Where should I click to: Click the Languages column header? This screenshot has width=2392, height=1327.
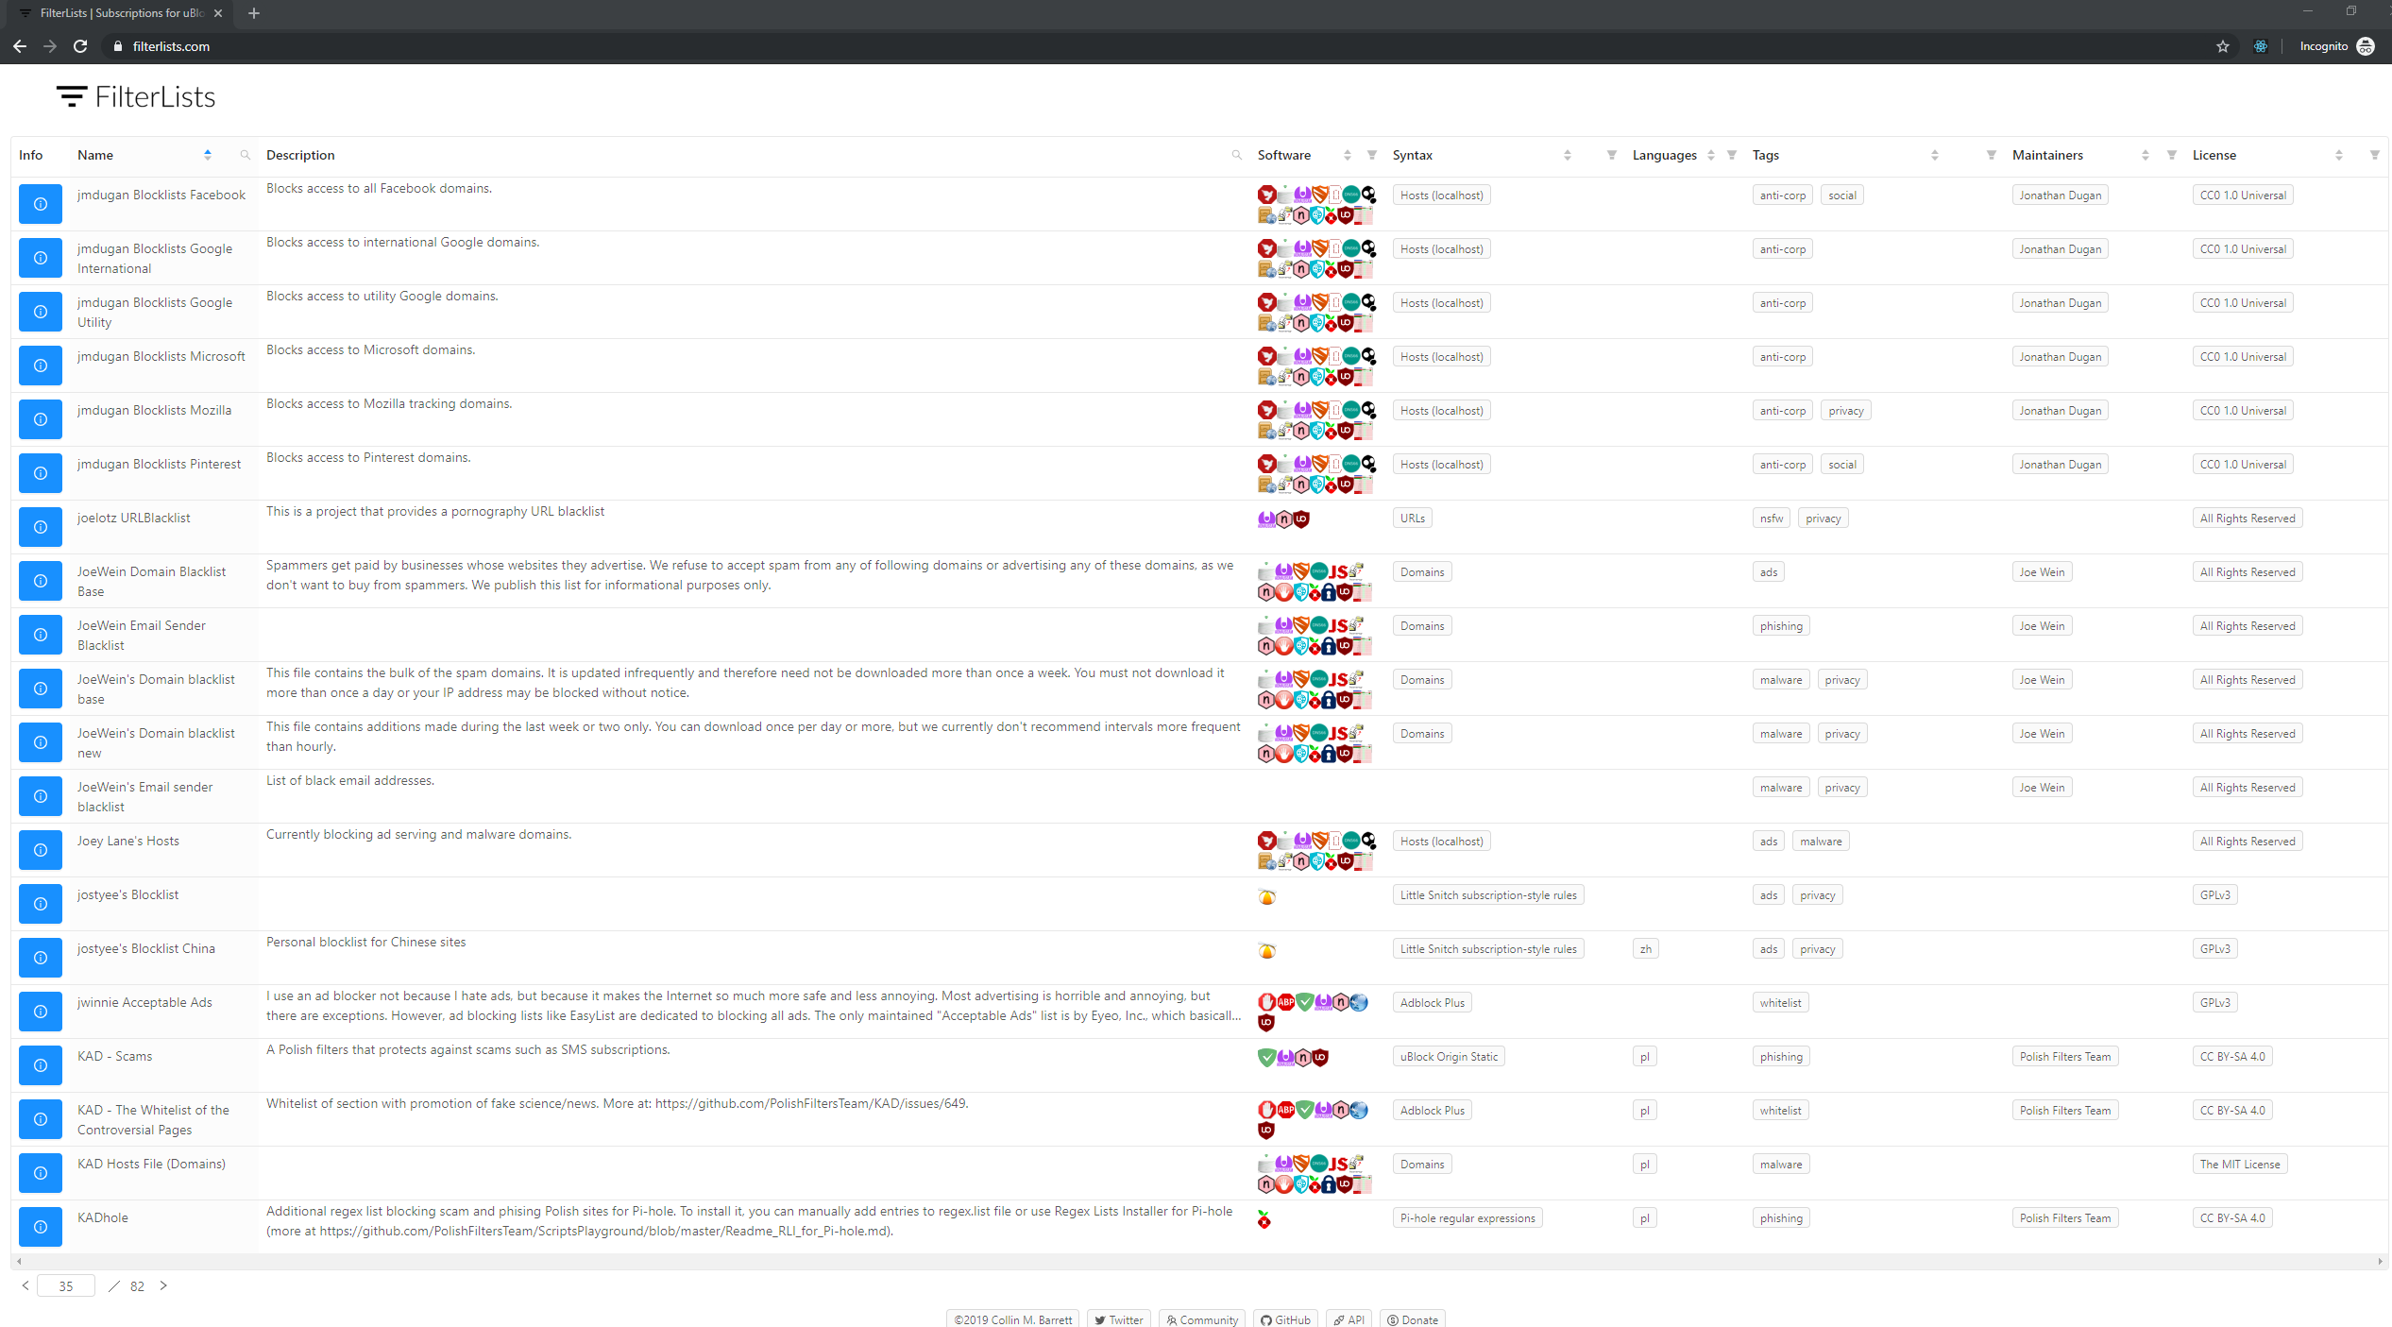pos(1665,155)
